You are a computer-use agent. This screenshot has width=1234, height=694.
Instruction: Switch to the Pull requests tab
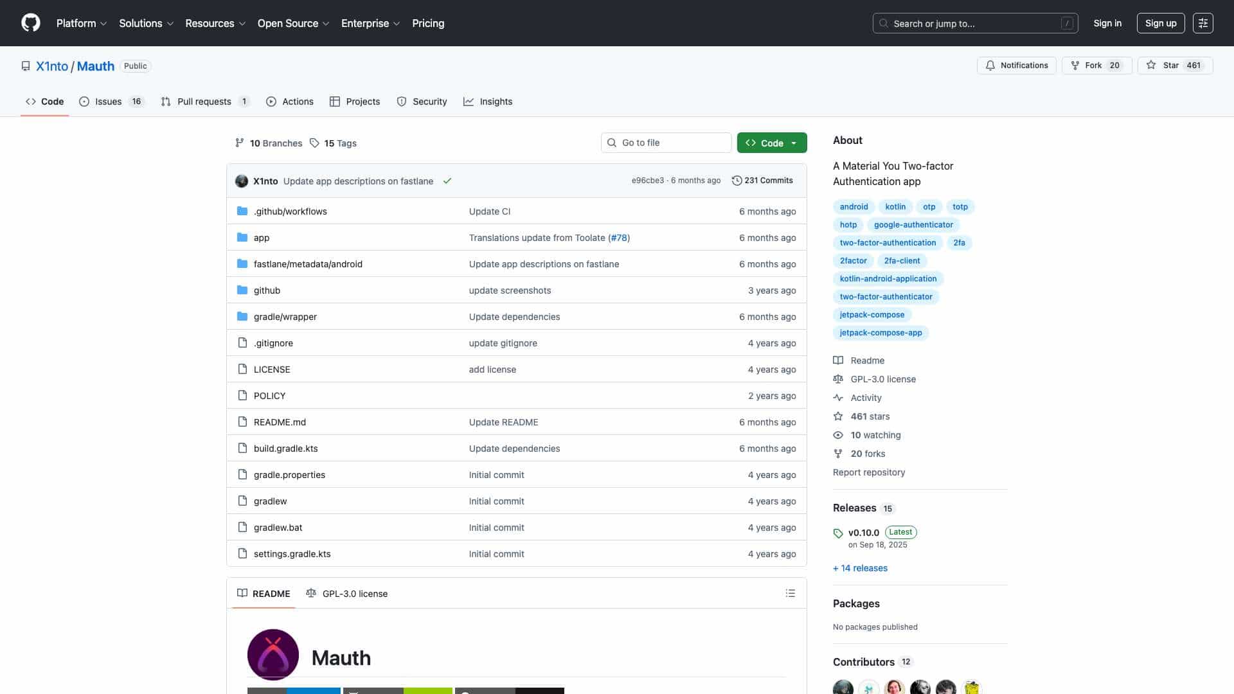(x=204, y=102)
